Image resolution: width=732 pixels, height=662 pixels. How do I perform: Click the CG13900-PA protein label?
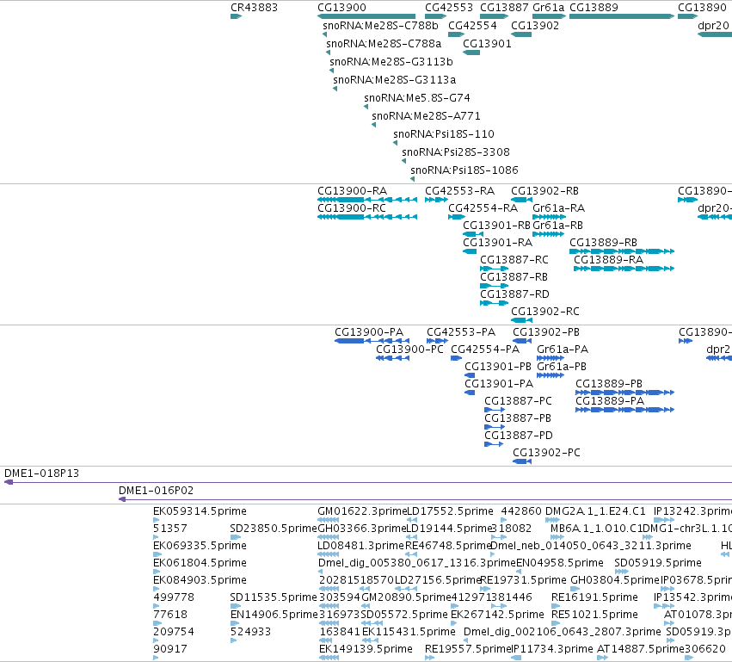tap(369, 332)
